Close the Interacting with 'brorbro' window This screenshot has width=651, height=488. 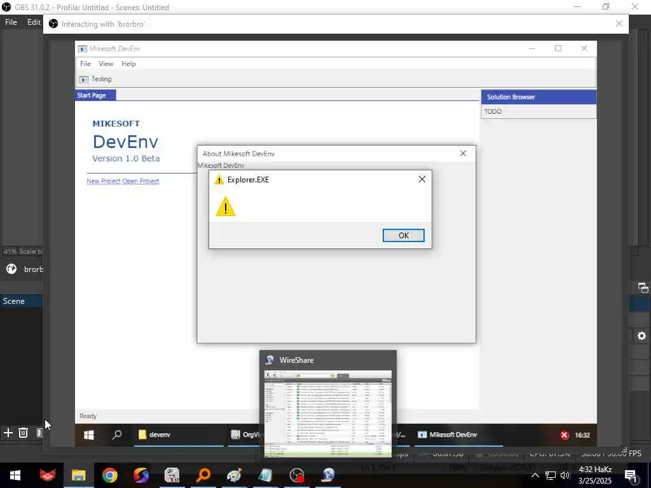[x=619, y=24]
